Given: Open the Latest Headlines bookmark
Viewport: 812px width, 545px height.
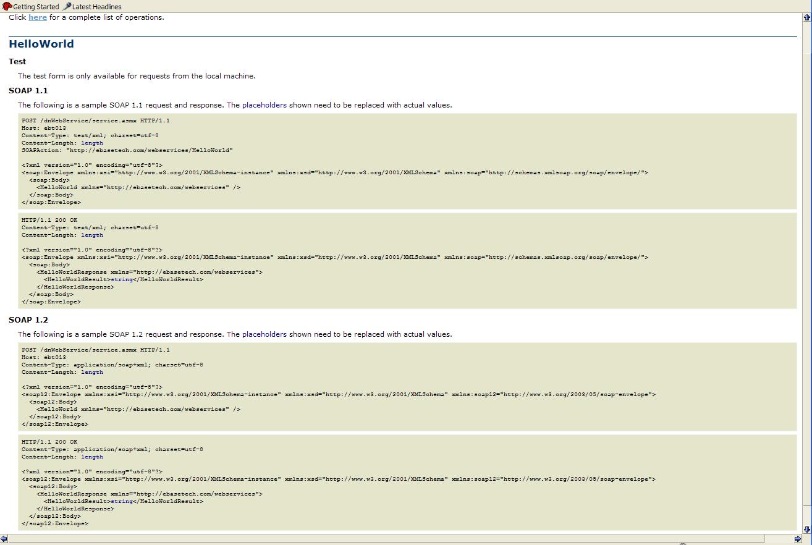Looking at the screenshot, I should tap(96, 7).
